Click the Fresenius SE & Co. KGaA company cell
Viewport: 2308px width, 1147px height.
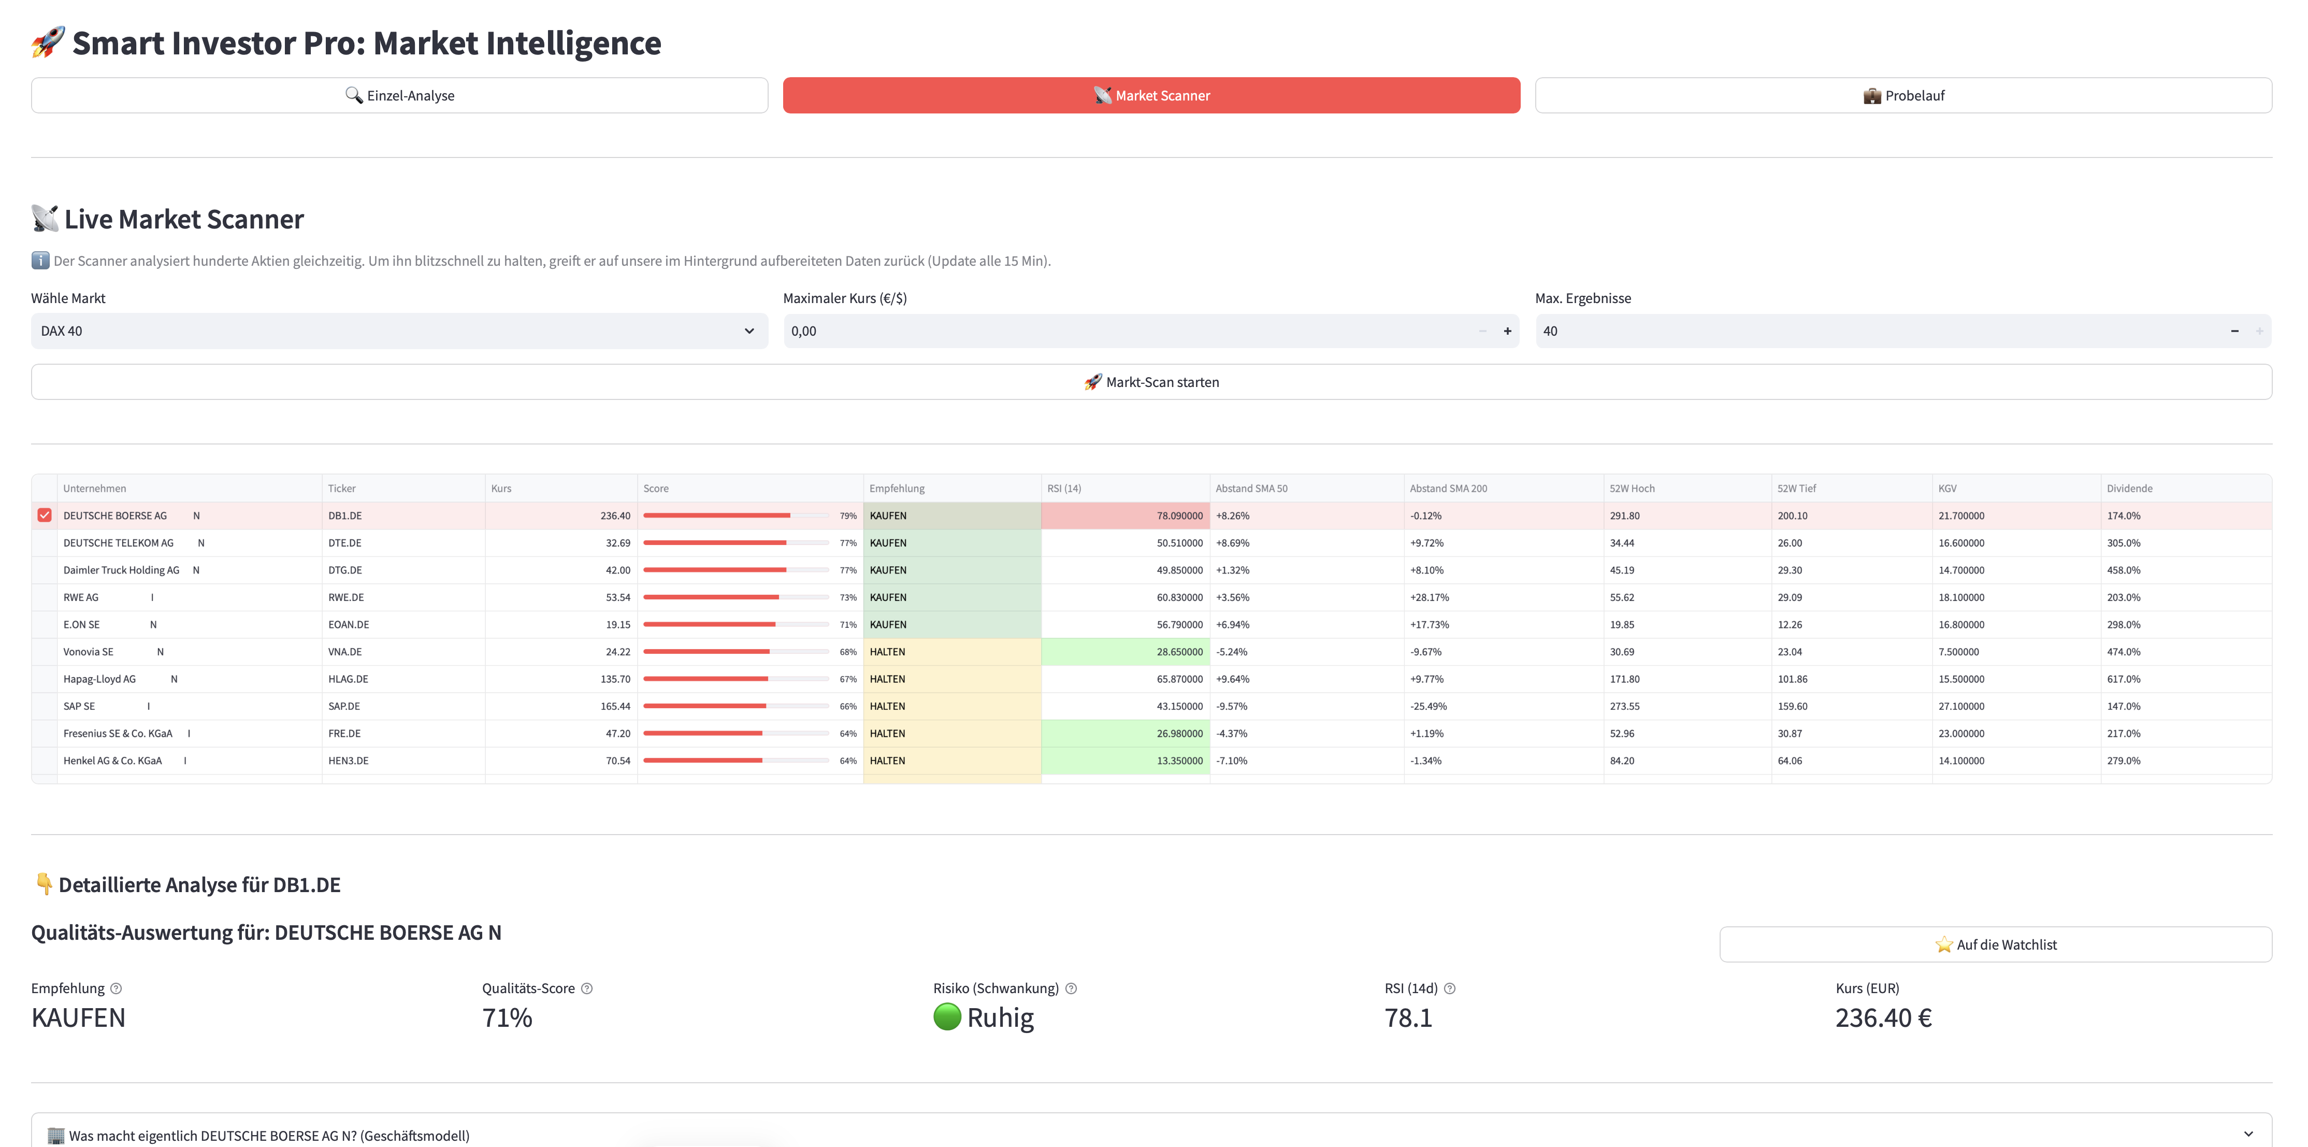[x=189, y=733]
